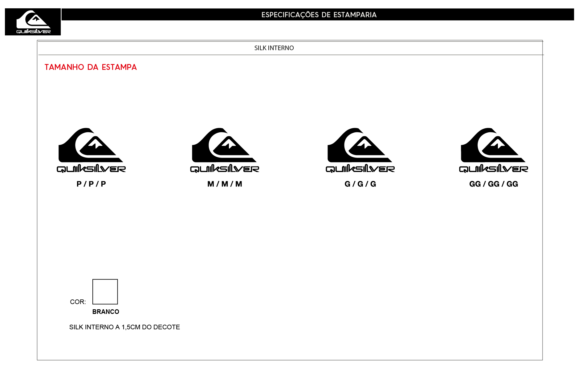Click the 'BRANCO' color name text

click(106, 312)
